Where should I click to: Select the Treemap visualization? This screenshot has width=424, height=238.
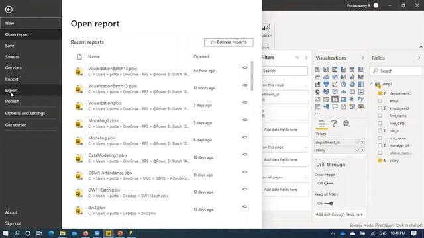[x=360, y=85]
